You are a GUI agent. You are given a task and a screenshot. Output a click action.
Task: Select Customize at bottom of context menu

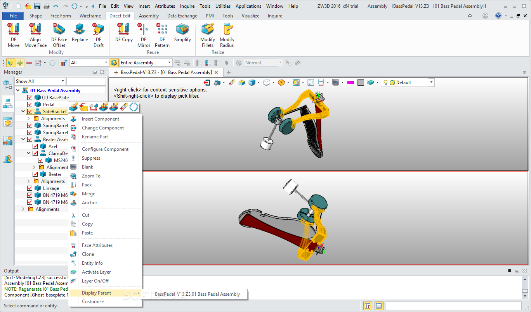(x=93, y=302)
